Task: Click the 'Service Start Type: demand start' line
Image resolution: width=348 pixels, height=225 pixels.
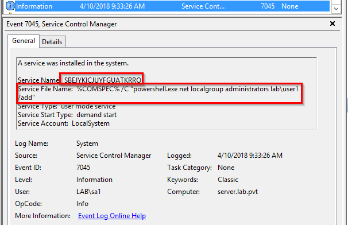Action: click(x=67, y=115)
